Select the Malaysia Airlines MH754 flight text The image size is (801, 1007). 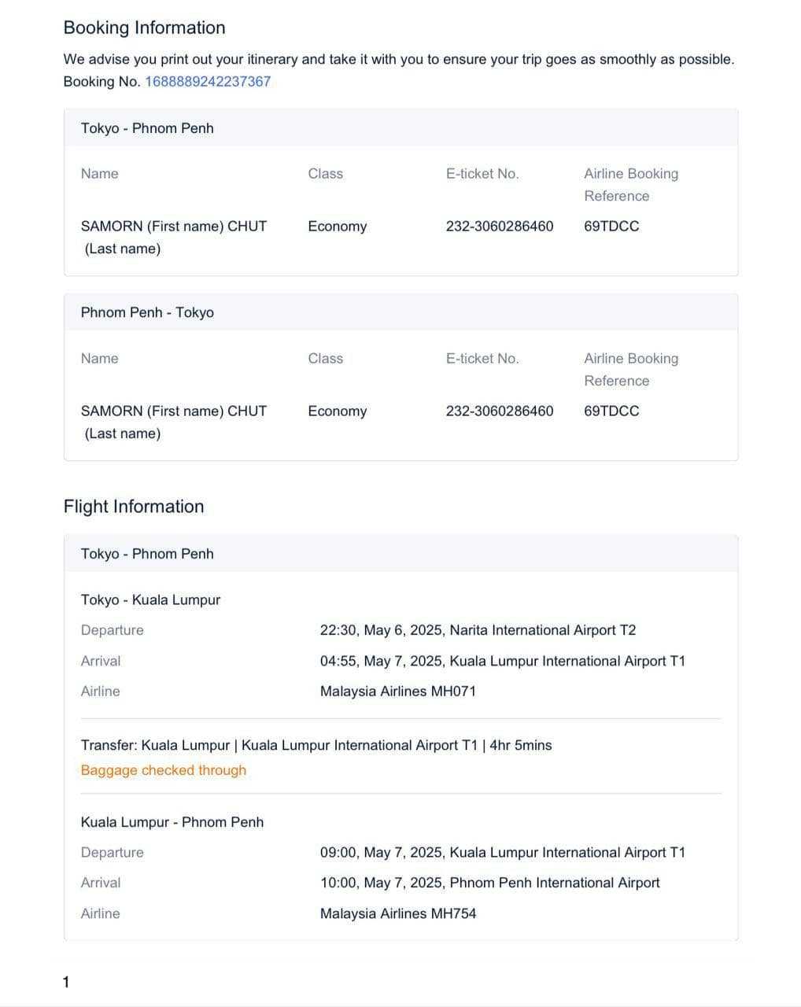[398, 913]
